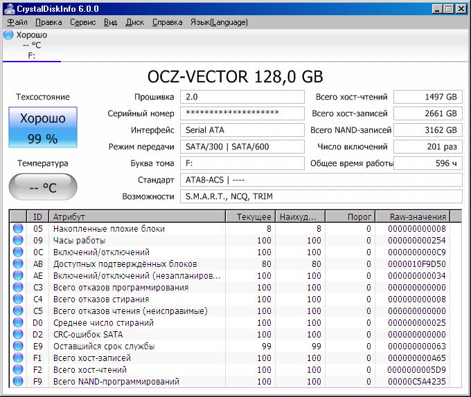Click status icon for attribute F1
Viewport: 471px width, 397px height.
tap(18, 358)
